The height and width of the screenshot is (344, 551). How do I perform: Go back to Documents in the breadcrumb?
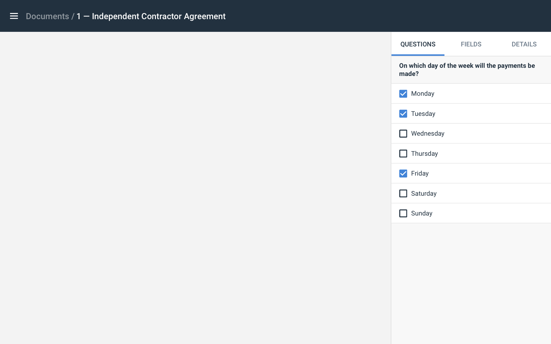pos(47,16)
